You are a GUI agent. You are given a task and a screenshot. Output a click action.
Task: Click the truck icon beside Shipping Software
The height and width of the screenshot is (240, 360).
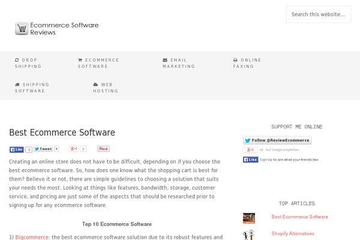click(17, 85)
